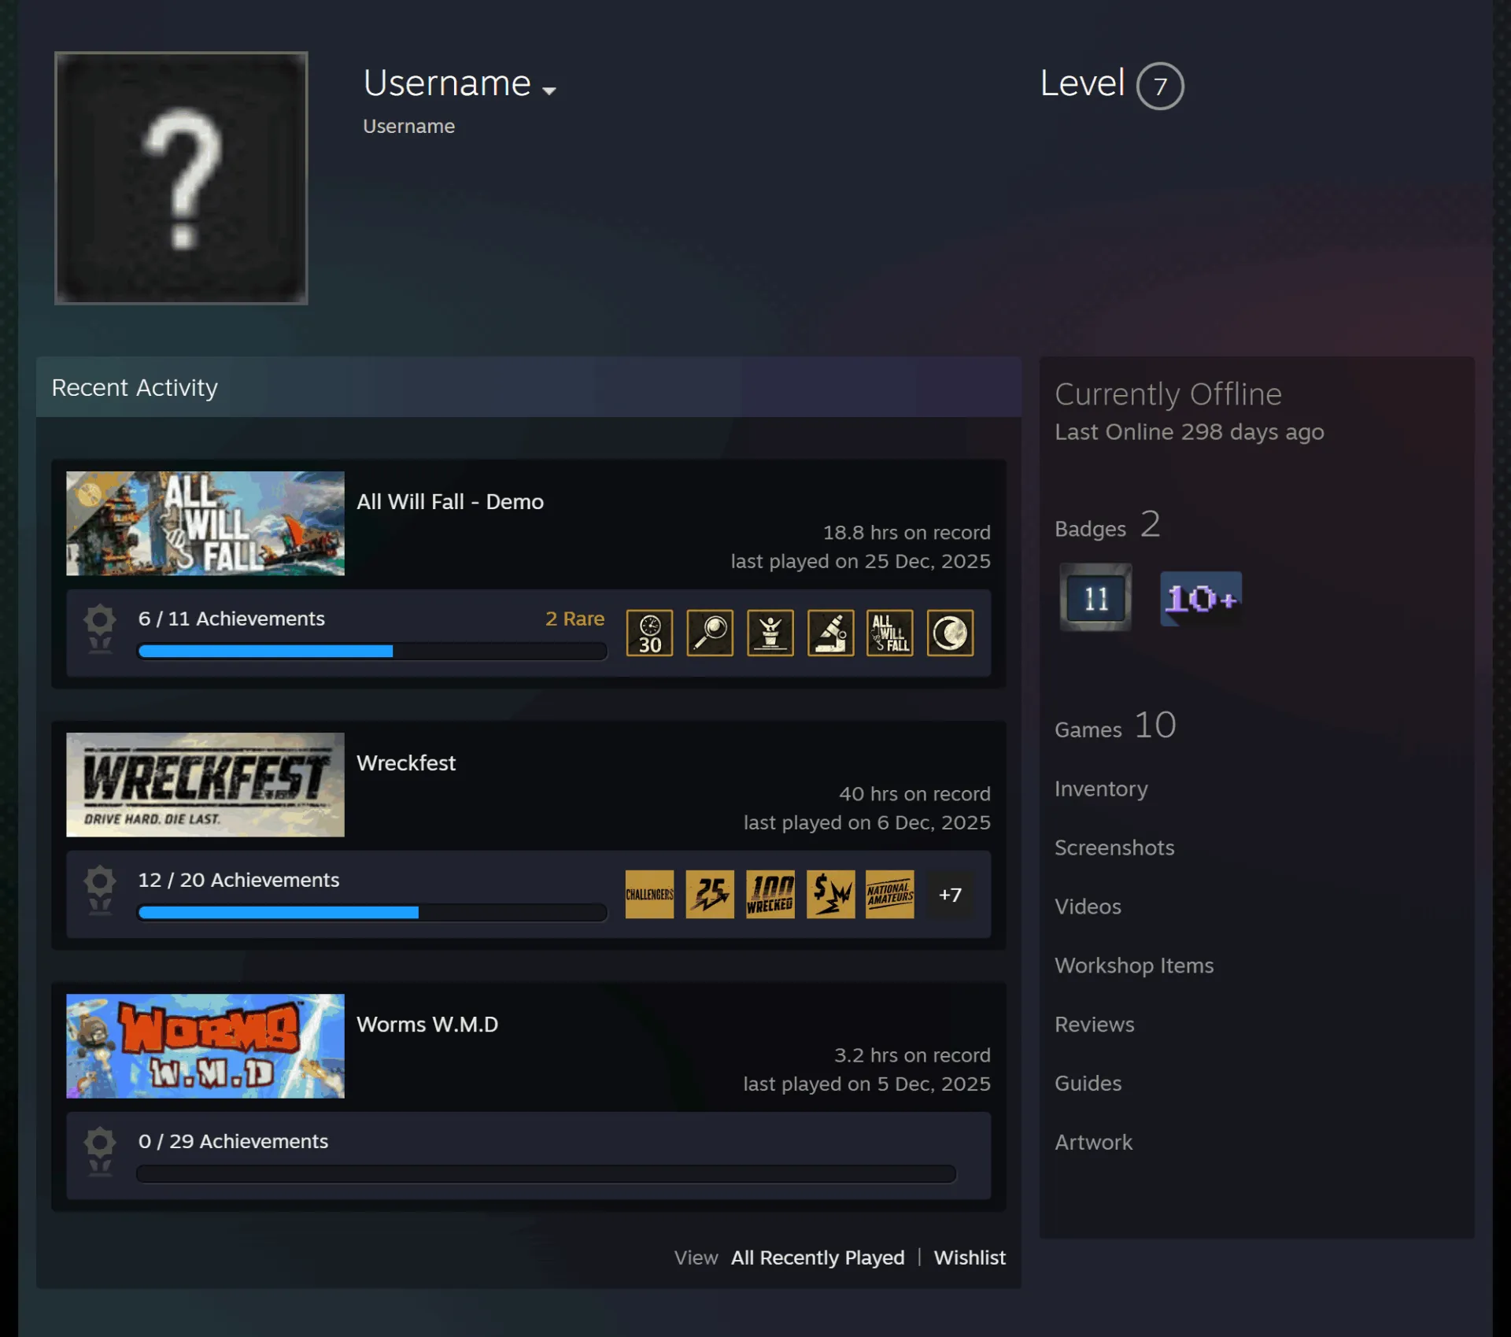Image resolution: width=1511 pixels, height=1337 pixels.
Task: View 12 / 20 Achievements details
Action: tap(238, 880)
